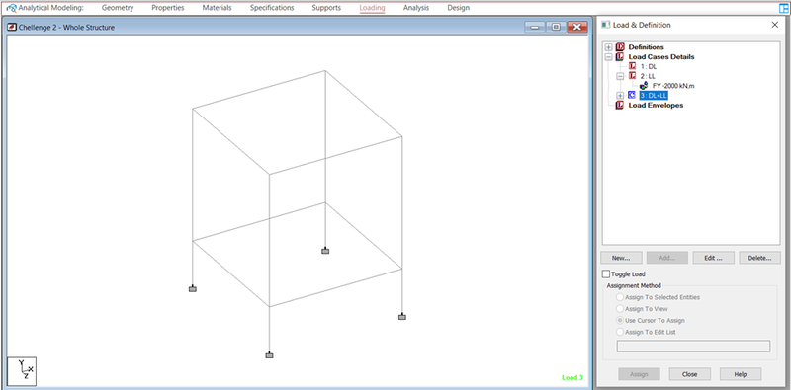Close the Load & Definition panel
This screenshot has height=390, width=791.
pyautogui.click(x=775, y=25)
